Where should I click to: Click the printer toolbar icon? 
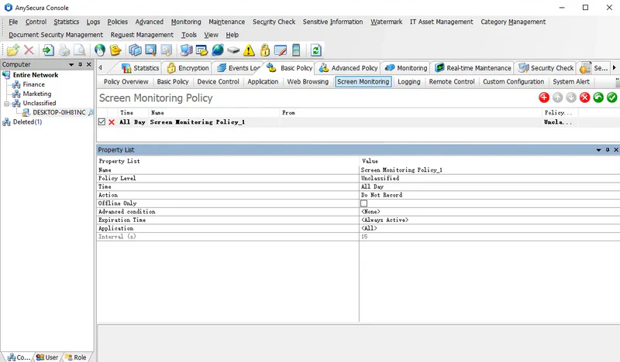point(64,50)
